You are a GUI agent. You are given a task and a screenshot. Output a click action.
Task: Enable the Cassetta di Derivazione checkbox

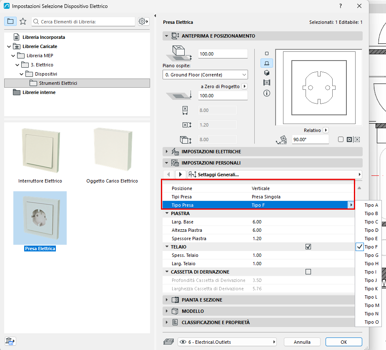click(x=308, y=271)
